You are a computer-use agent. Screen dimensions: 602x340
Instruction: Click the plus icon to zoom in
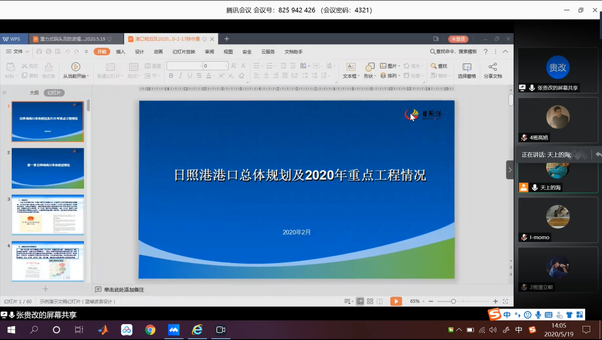[x=495, y=301]
